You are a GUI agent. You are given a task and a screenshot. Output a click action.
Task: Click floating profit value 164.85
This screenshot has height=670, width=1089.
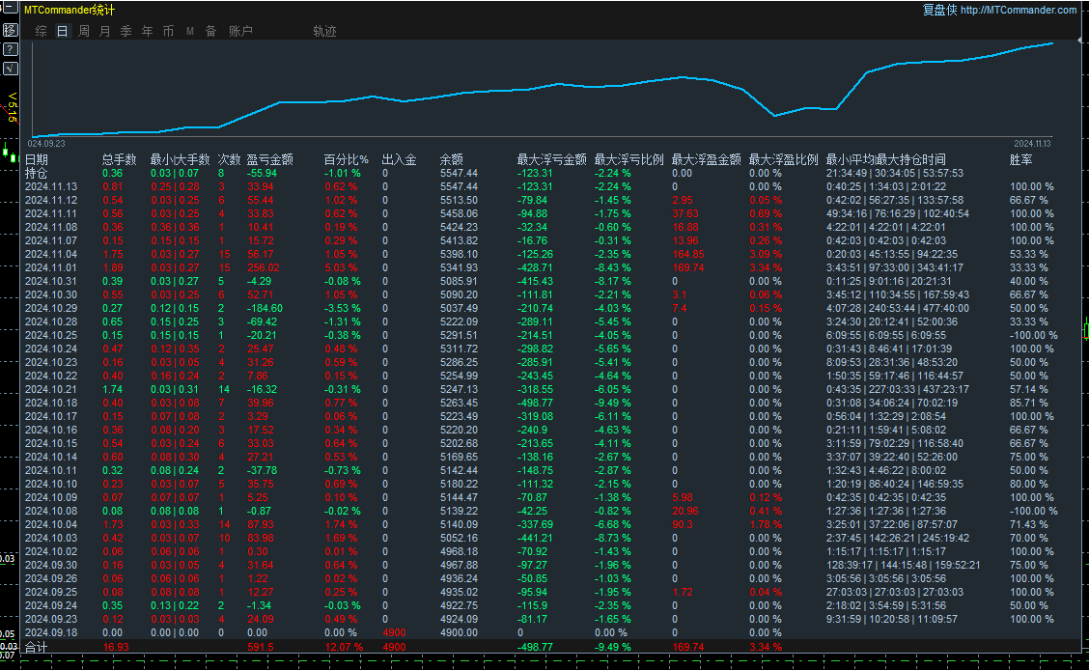point(687,254)
